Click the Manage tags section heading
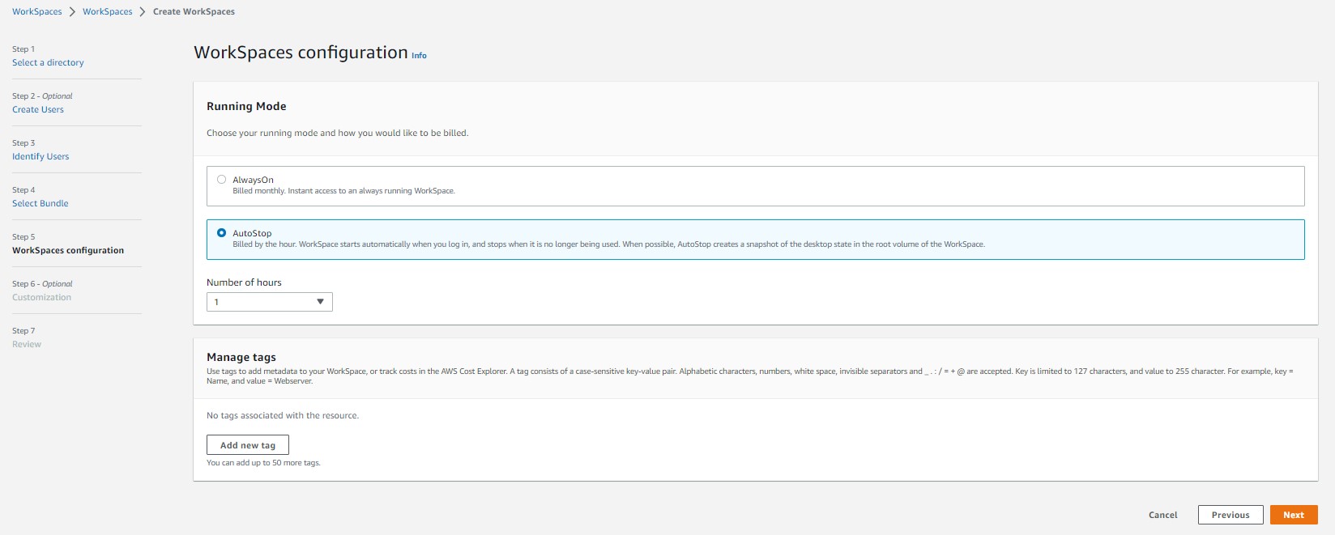The width and height of the screenshot is (1335, 535). pyautogui.click(x=241, y=357)
